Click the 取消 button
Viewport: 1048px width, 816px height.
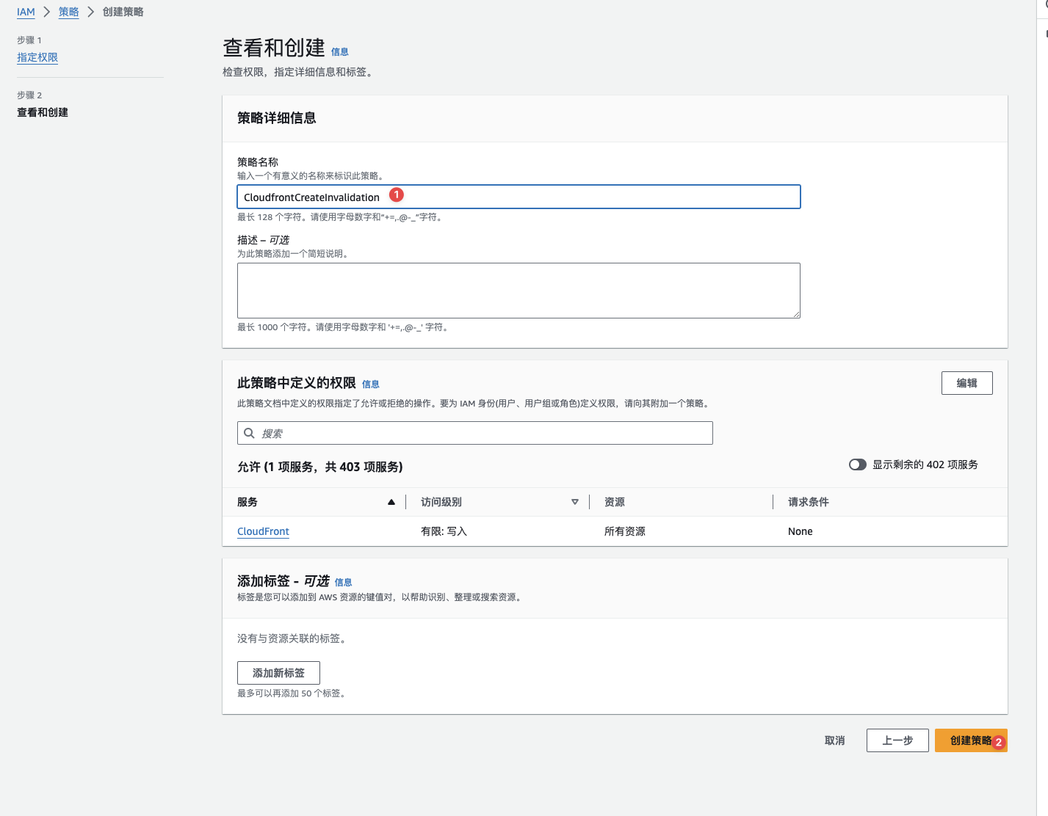835,740
